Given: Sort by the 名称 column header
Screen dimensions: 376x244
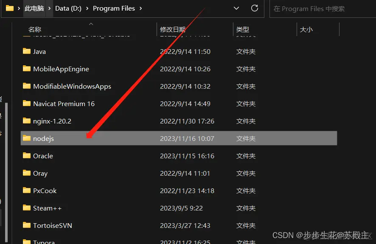Looking at the screenshot, I should pyautogui.click(x=35, y=29).
